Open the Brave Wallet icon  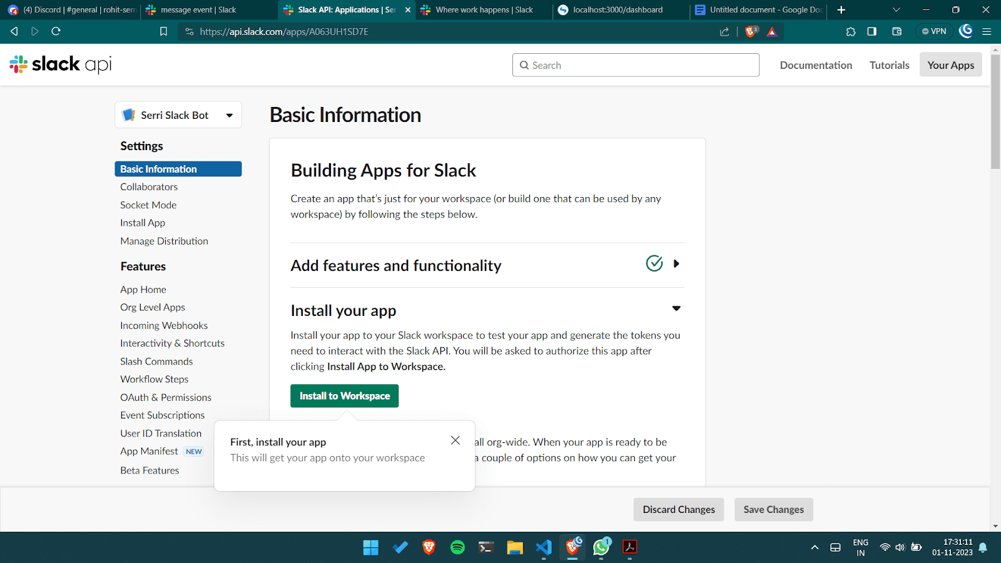[x=897, y=31]
